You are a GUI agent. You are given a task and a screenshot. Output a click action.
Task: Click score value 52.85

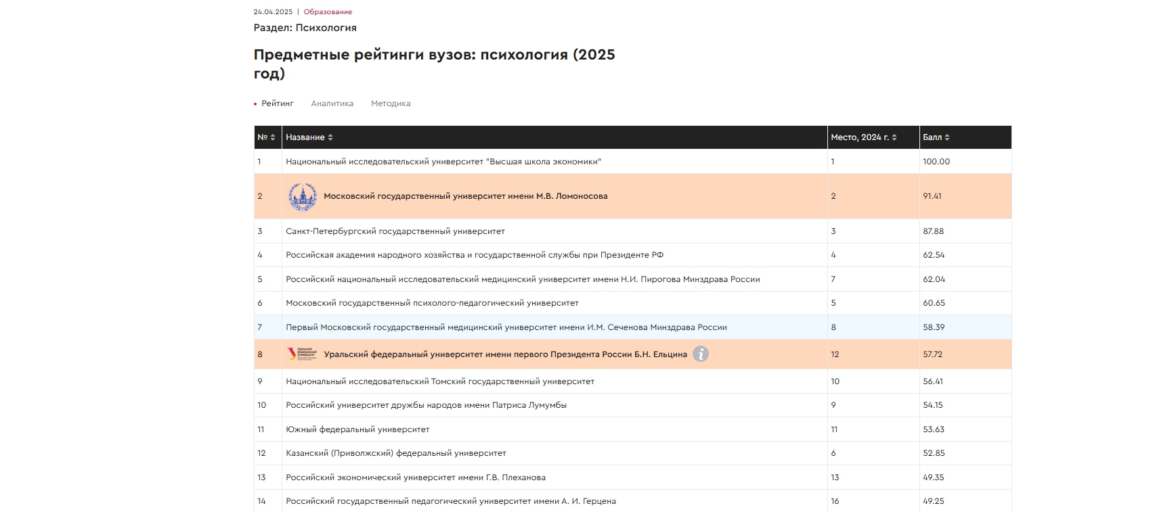tap(934, 453)
